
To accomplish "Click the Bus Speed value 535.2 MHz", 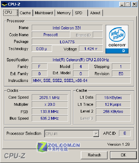I will (x=50, y=118).
